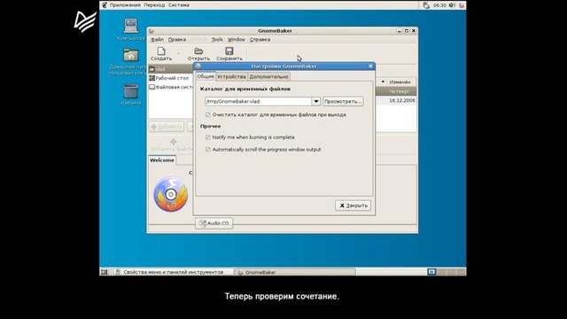Click the workspace switcher active workspace
The height and width of the screenshot is (319, 567).
[x=431, y=272]
